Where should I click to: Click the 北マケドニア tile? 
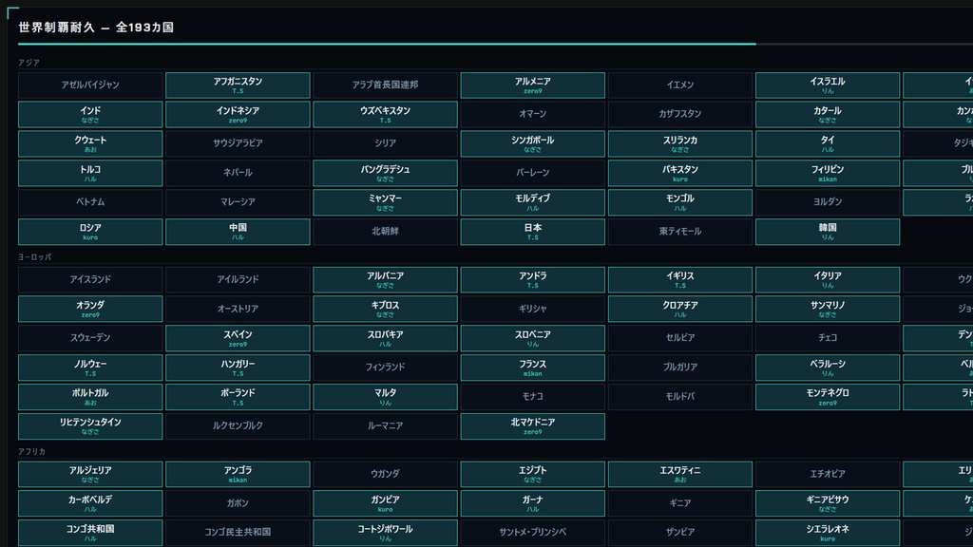532,426
